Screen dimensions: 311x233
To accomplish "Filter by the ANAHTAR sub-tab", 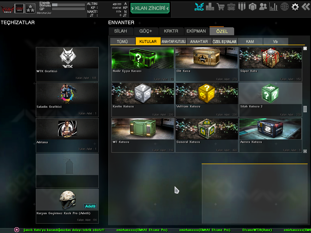I will (199, 41).
